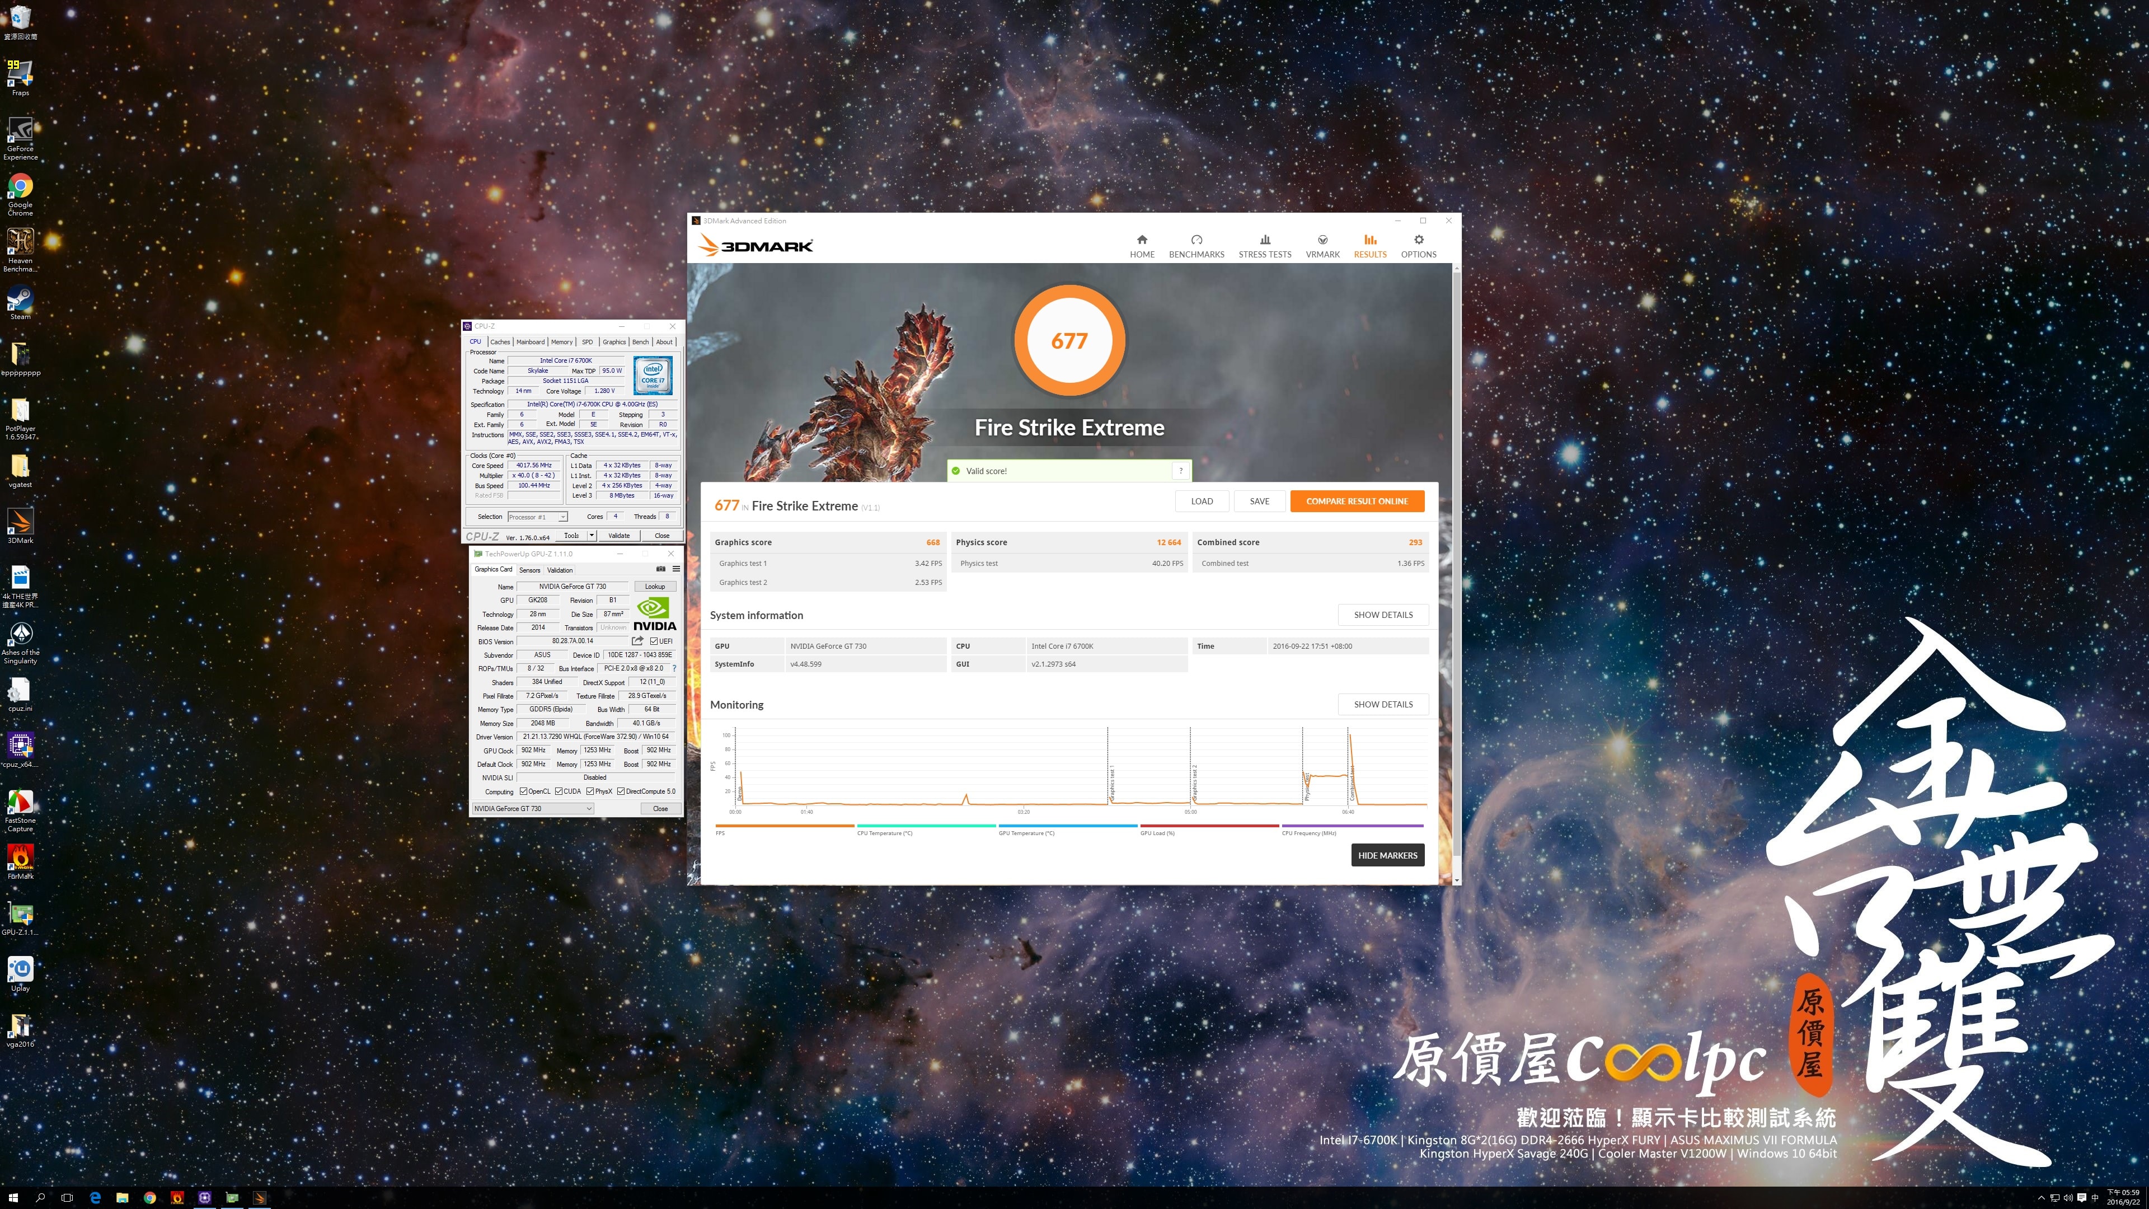This screenshot has width=2149, height=1209.
Task: Switch to Sensors tab in GPU-Z
Action: point(530,570)
